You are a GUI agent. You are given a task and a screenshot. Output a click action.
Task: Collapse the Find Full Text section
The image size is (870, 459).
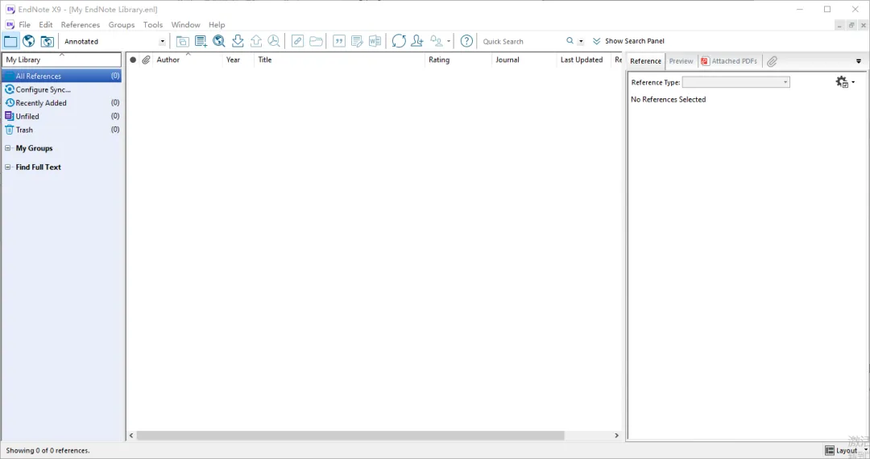tap(8, 167)
